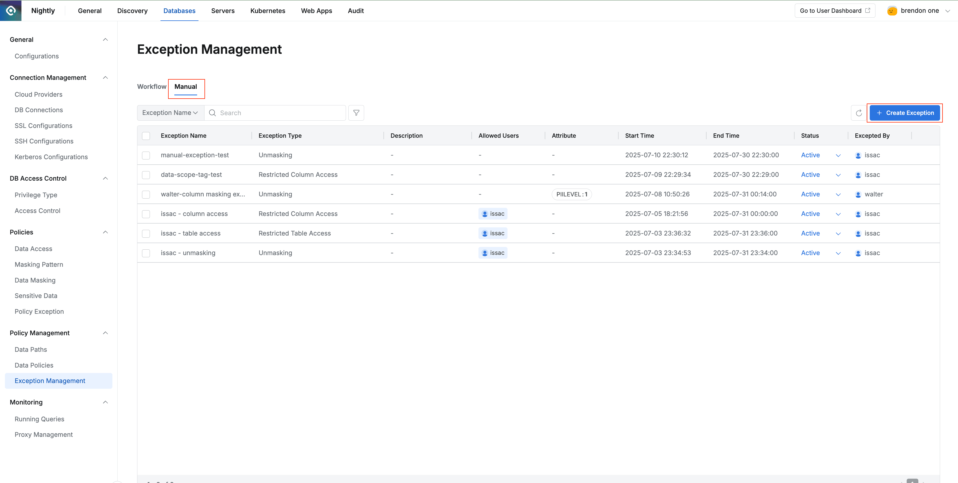Screen dimensions: 958x483
Task: Check the select-all checkbox in the table header
Action: pyautogui.click(x=146, y=136)
